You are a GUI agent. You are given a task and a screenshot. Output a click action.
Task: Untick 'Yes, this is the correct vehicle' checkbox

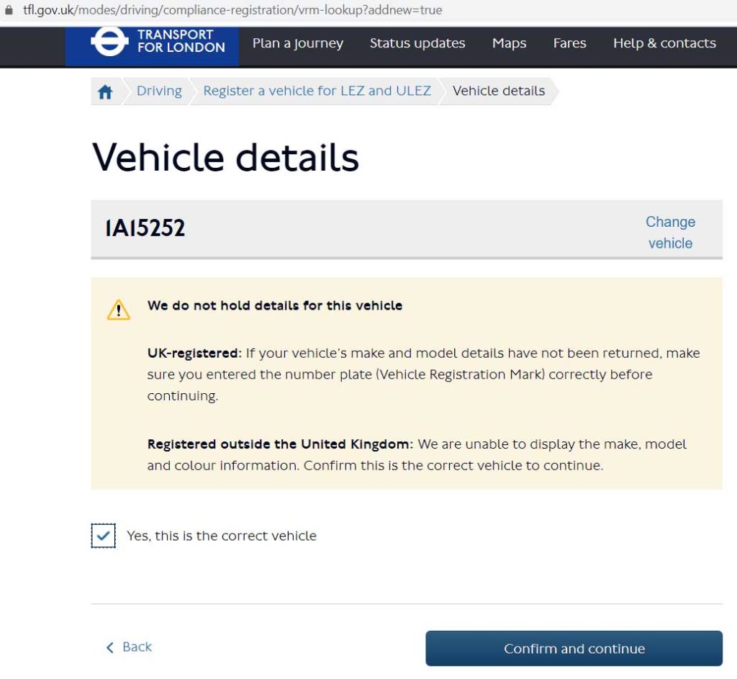click(x=104, y=536)
